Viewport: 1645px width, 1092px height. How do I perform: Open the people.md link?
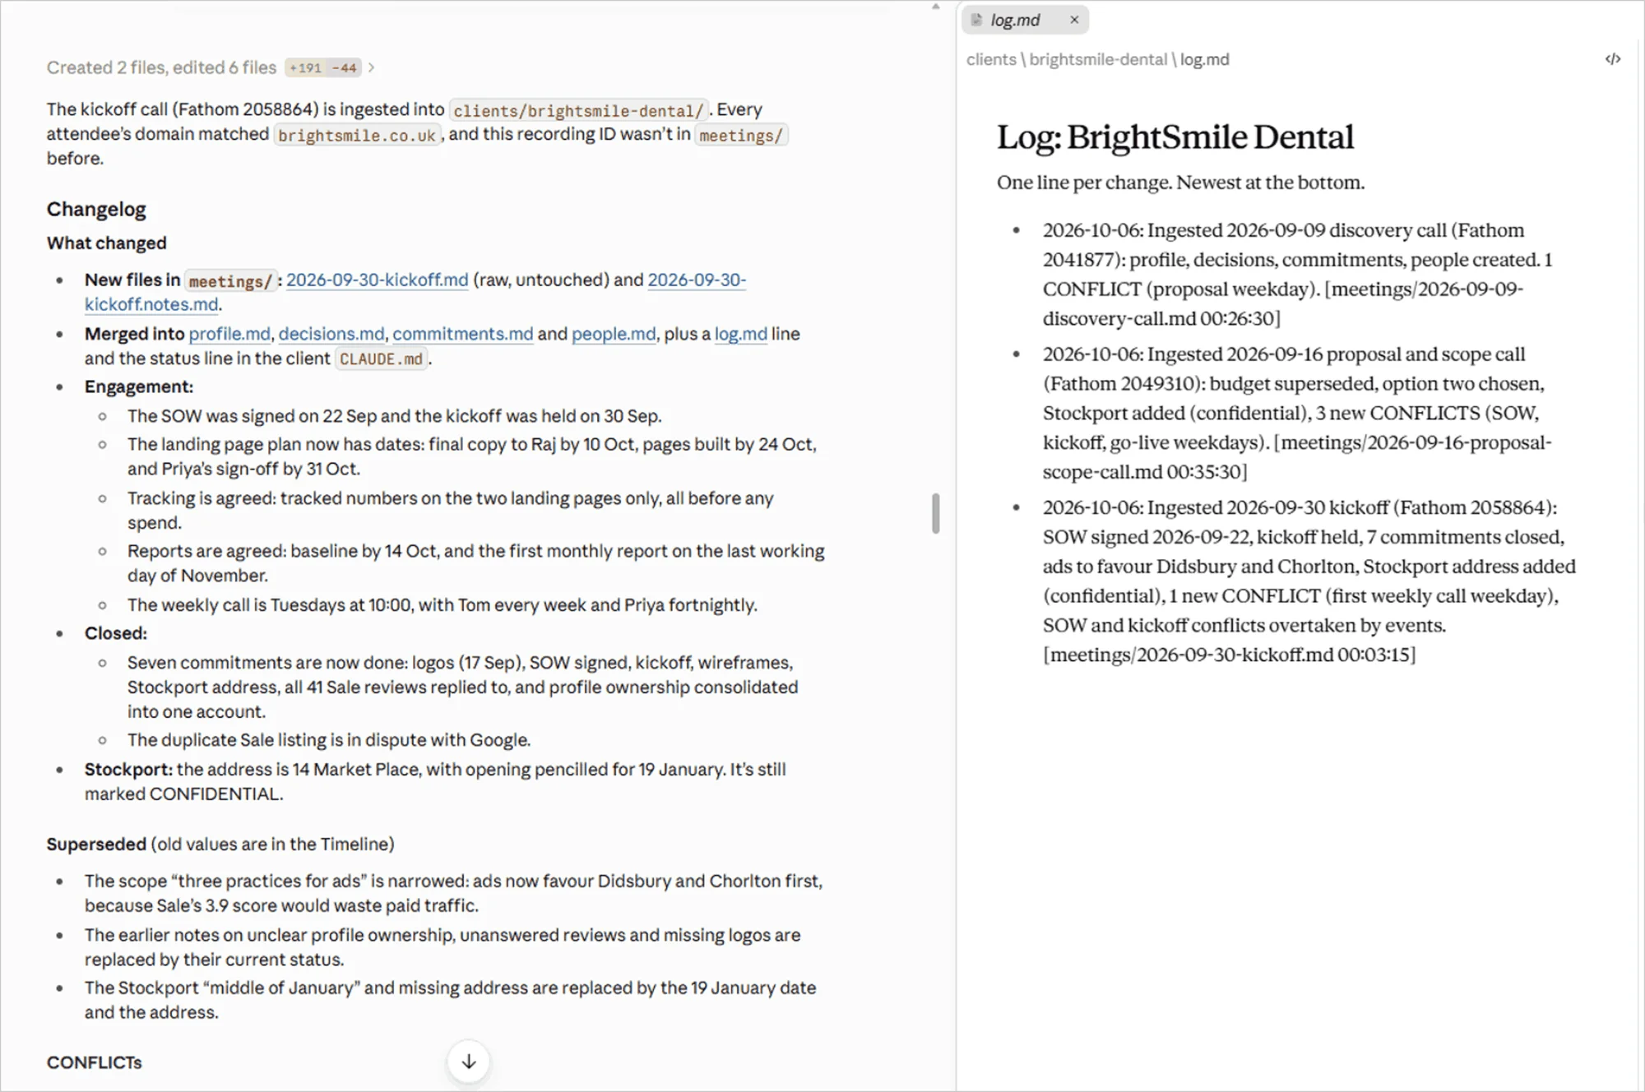coord(614,334)
